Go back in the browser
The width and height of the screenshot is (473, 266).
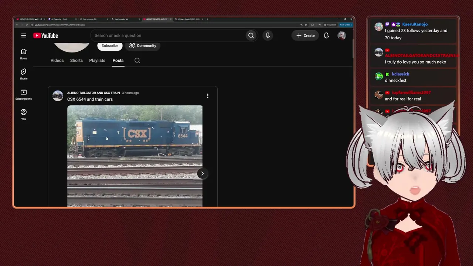(x=17, y=25)
